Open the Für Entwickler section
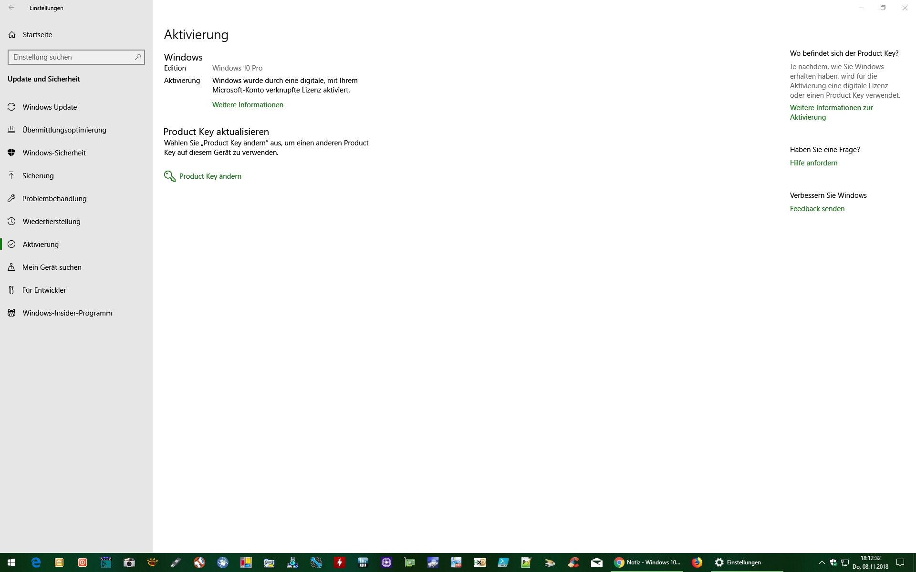Image resolution: width=916 pixels, height=572 pixels. tap(44, 290)
